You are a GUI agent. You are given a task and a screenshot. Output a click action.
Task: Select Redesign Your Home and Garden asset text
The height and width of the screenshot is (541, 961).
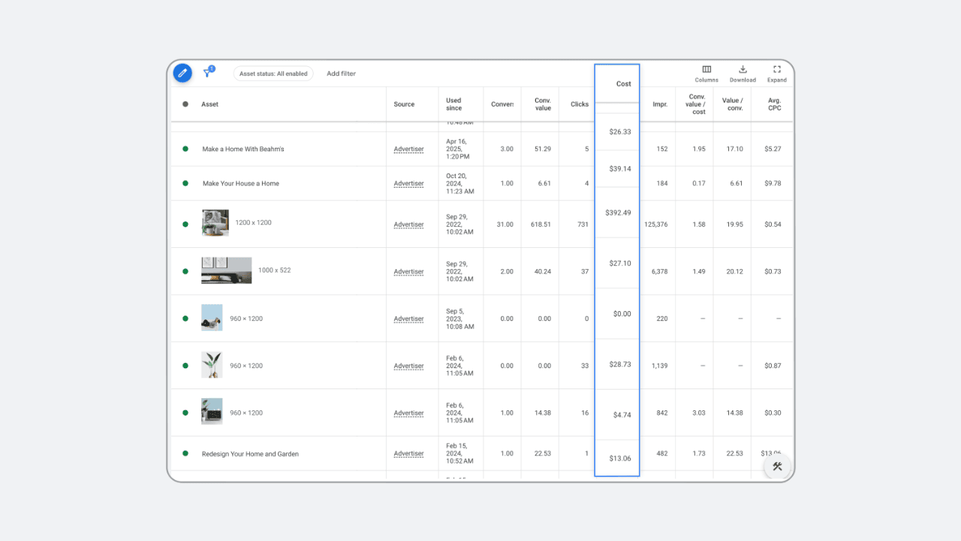(x=250, y=454)
